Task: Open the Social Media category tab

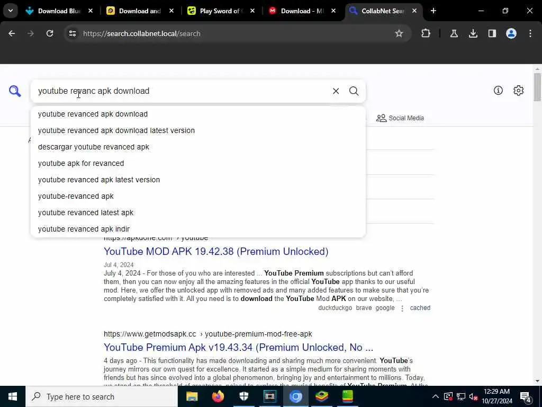Action: (400, 118)
